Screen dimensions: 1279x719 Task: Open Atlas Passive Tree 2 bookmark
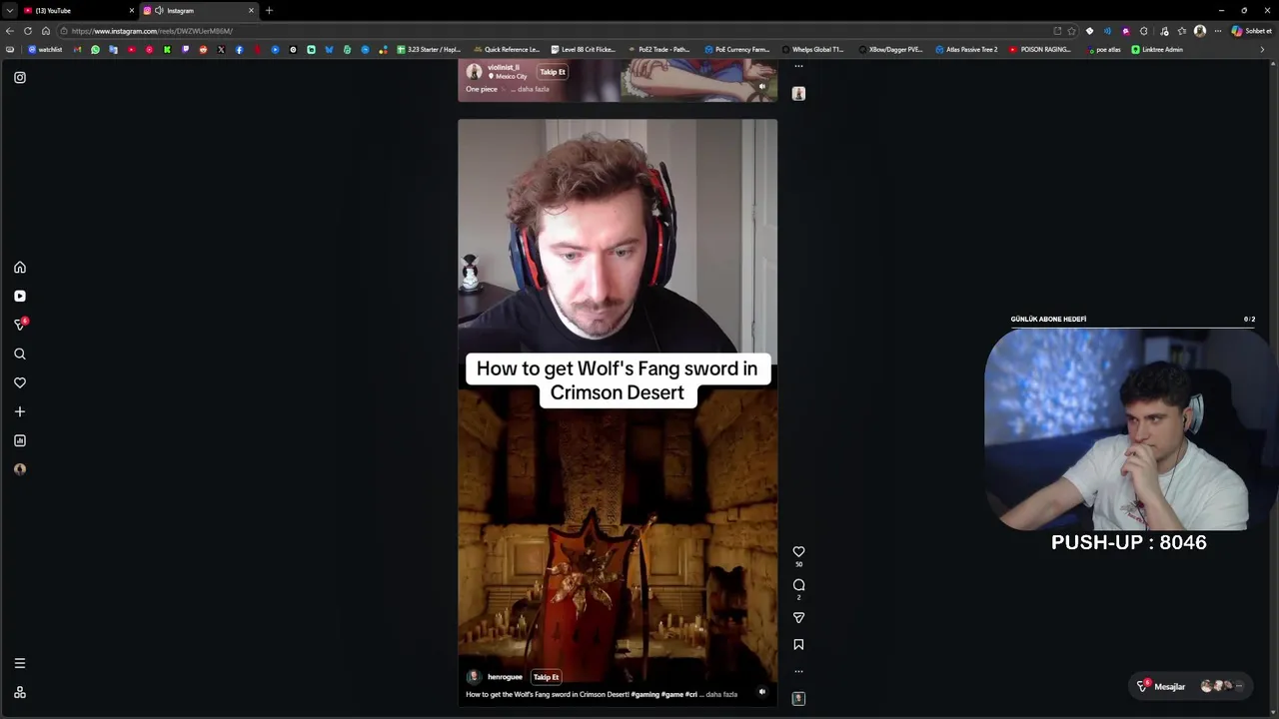(x=966, y=49)
